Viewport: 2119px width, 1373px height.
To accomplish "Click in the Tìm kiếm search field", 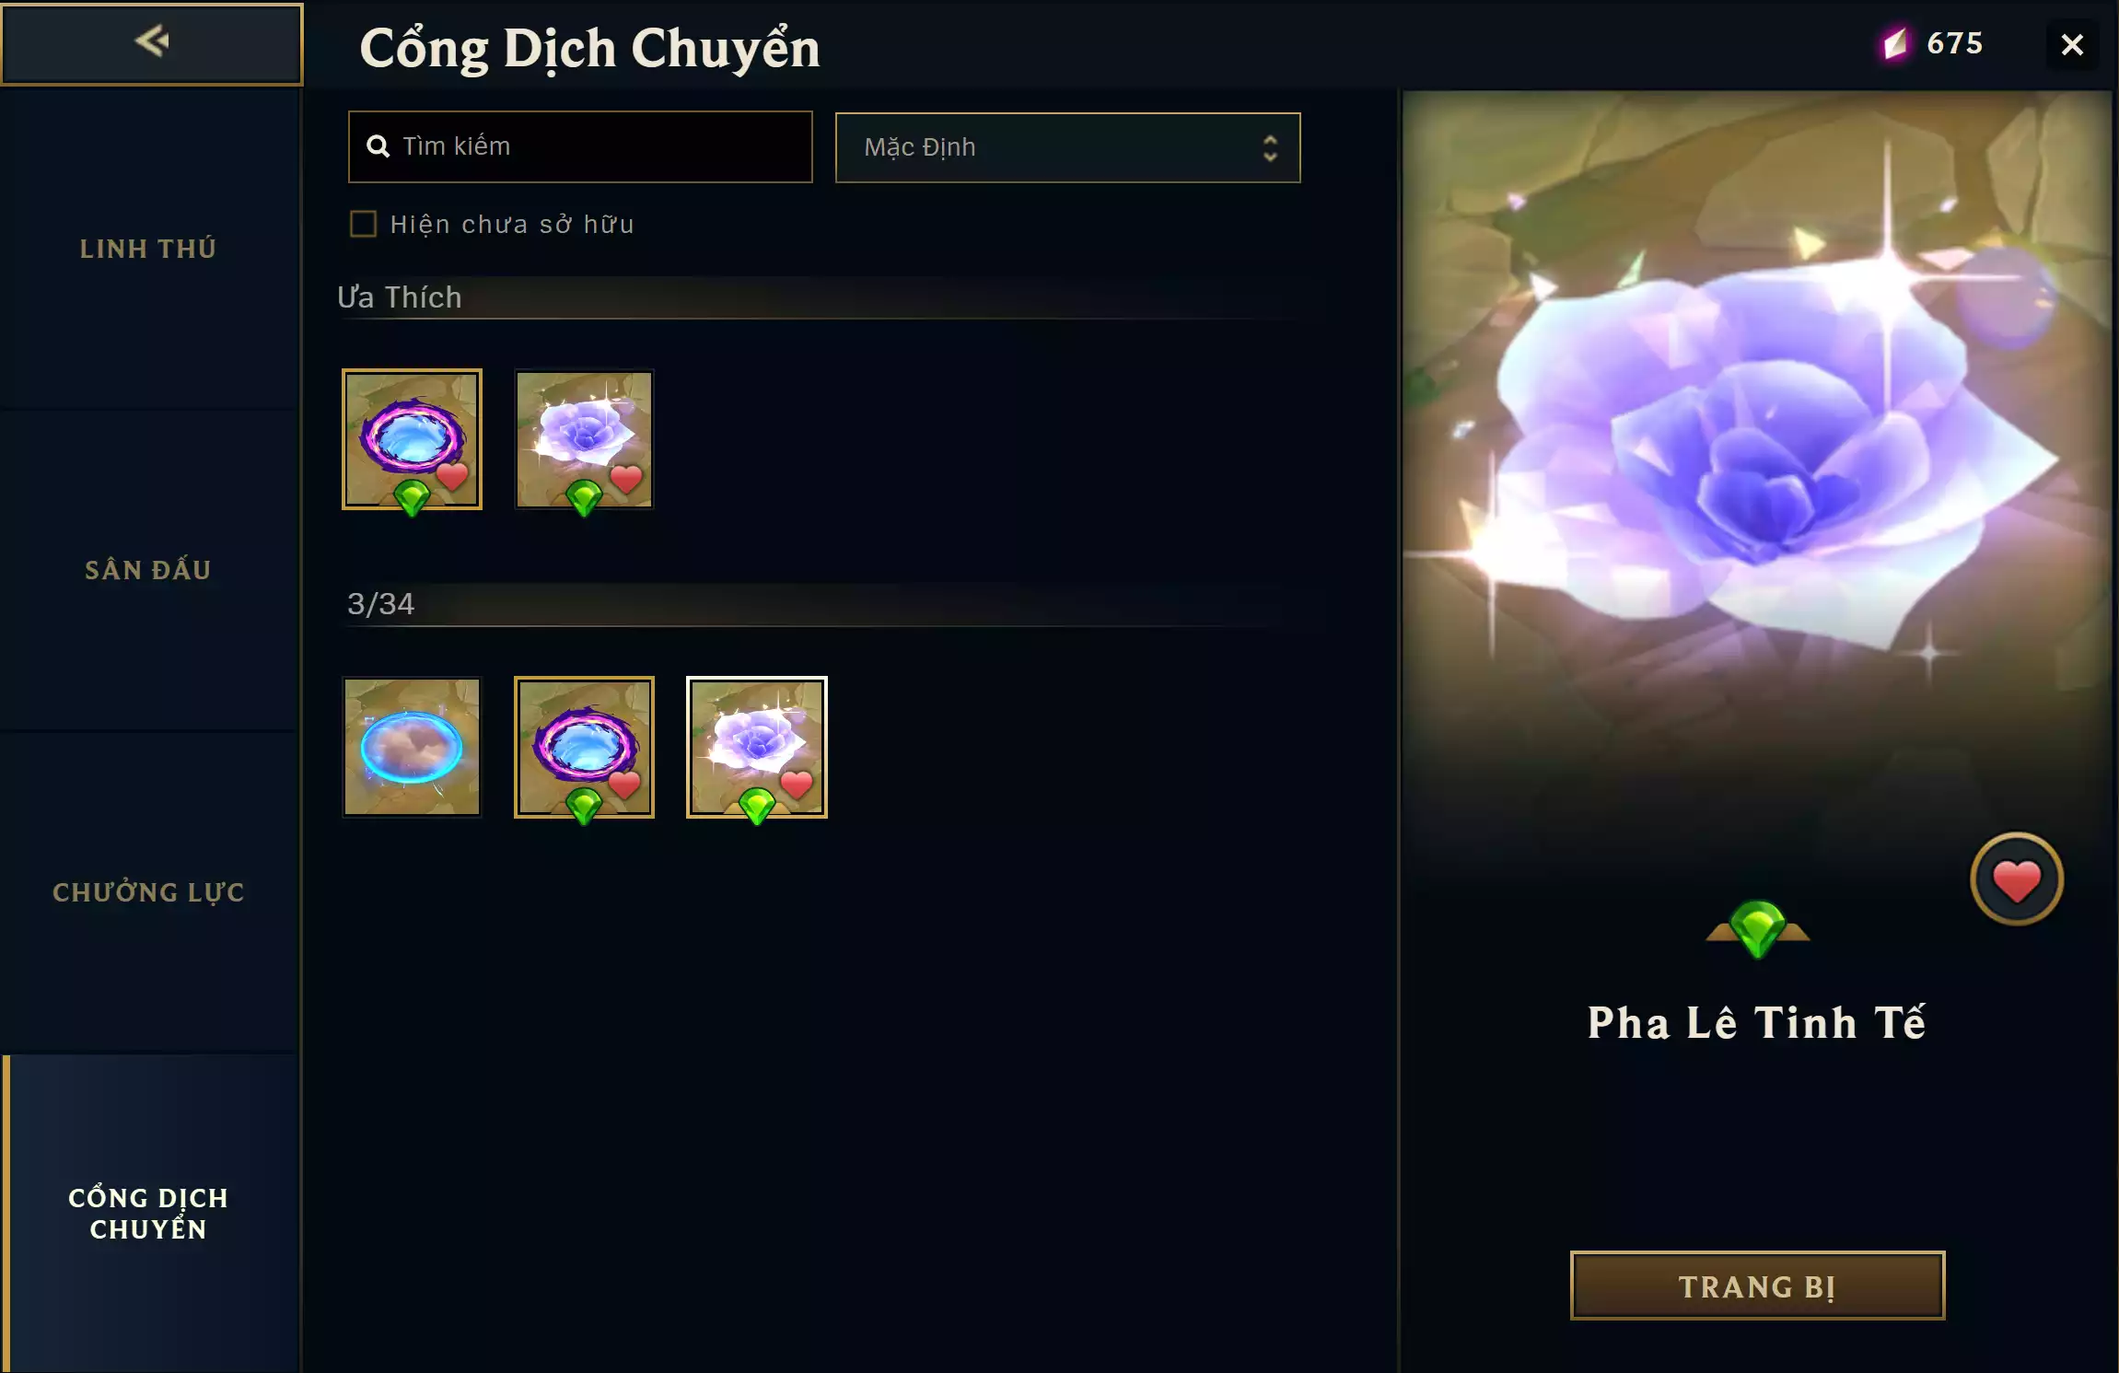I will pos(580,146).
